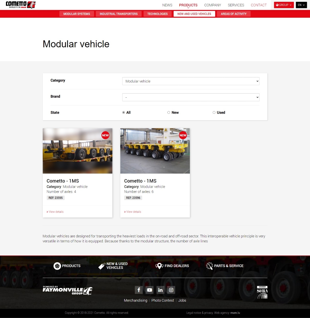Open the footer FIND DEALERS link
Image resolution: width=310 pixels, height=318 pixels.
(177, 266)
